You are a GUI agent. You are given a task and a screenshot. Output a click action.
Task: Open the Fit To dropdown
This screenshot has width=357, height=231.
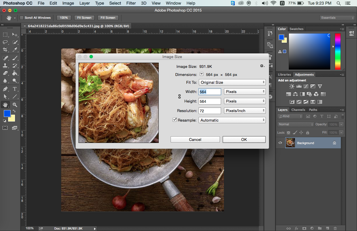tap(232, 82)
